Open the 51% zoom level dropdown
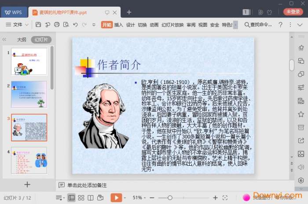Screen dimensions: 308x204 (139, 197)
